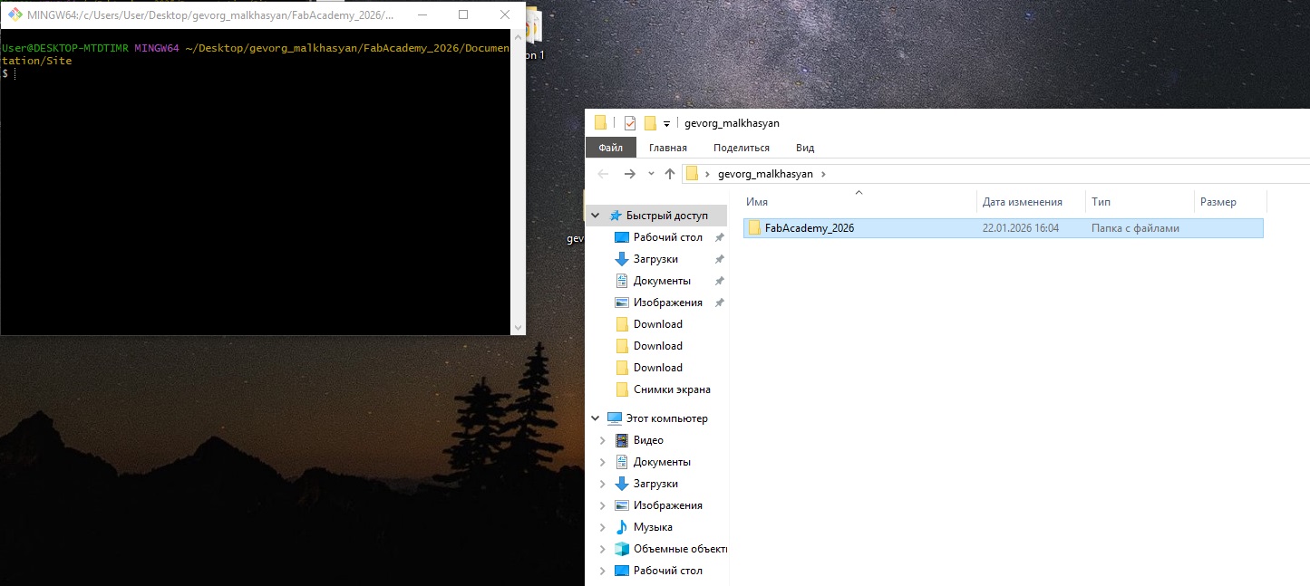Expand Документы under Этот компьютер
The width and height of the screenshot is (1310, 586).
click(x=603, y=462)
